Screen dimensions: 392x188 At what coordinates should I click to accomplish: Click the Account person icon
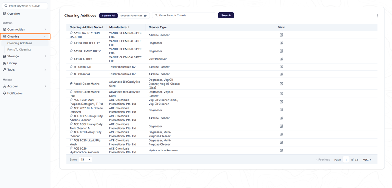coord(4,86)
